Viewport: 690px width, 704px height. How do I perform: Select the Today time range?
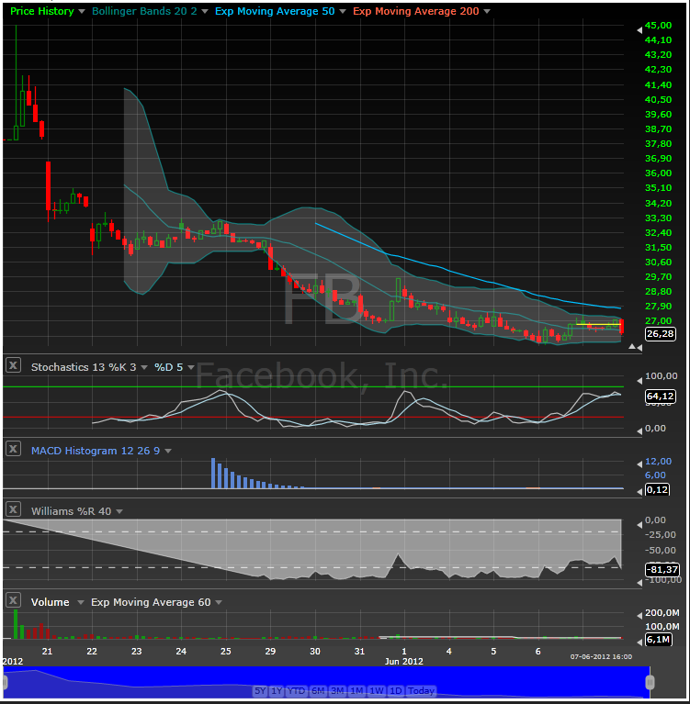tap(421, 690)
